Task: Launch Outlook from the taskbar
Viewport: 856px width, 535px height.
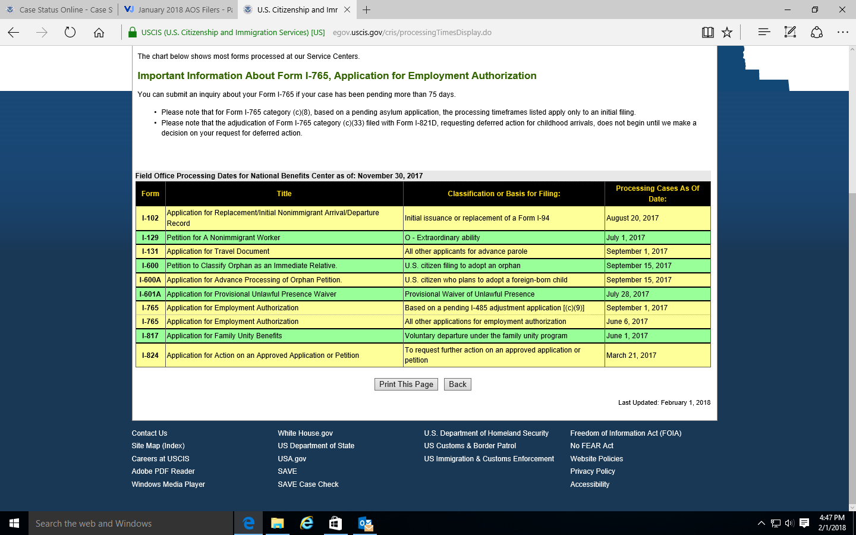Action: [x=365, y=523]
